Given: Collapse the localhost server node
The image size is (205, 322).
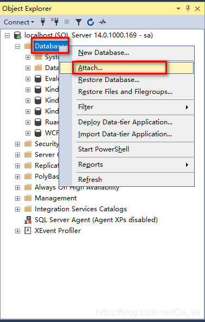Looking at the screenshot, I should point(7,35).
